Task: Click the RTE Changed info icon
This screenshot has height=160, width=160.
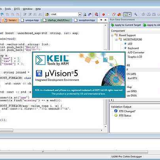Action: pyautogui.click(x=116, y=111)
